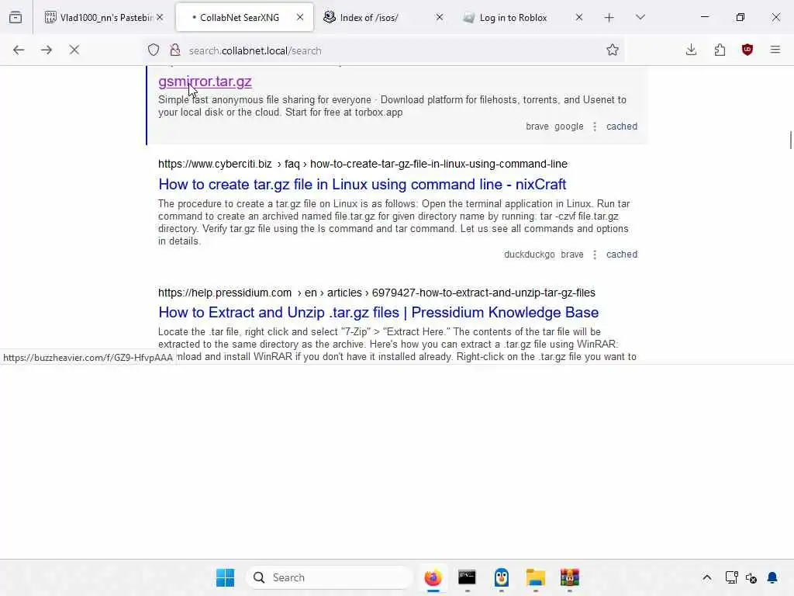Open the gsmirror.tar.gz result link

205,81
